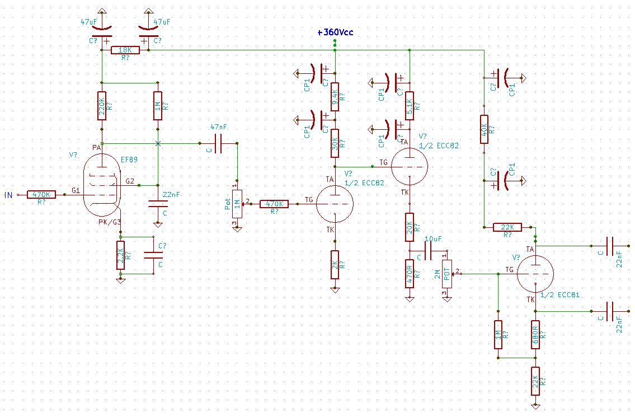Screen dimensions: 635x417
Task: Select the 2K cathode resistor
Action: [335, 264]
